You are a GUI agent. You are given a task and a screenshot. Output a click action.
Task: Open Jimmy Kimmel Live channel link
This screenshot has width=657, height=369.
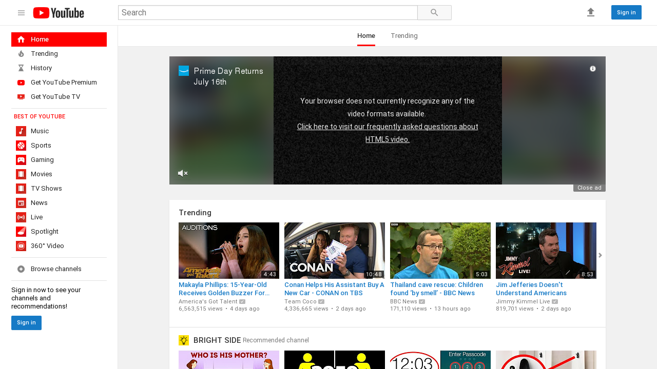523,302
